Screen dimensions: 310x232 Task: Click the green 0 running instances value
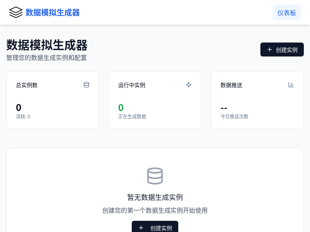coord(121,107)
